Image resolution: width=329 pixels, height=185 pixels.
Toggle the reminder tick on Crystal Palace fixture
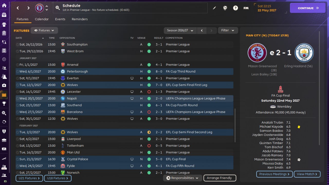pos(17,159)
